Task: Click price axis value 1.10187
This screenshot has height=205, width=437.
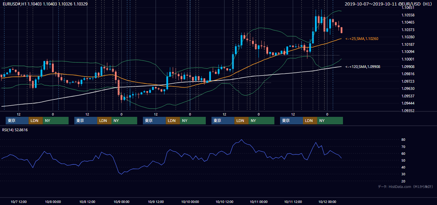Action: [408, 44]
